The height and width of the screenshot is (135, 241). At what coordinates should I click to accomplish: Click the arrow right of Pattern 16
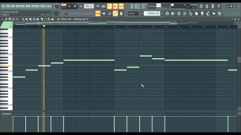click(162, 13)
